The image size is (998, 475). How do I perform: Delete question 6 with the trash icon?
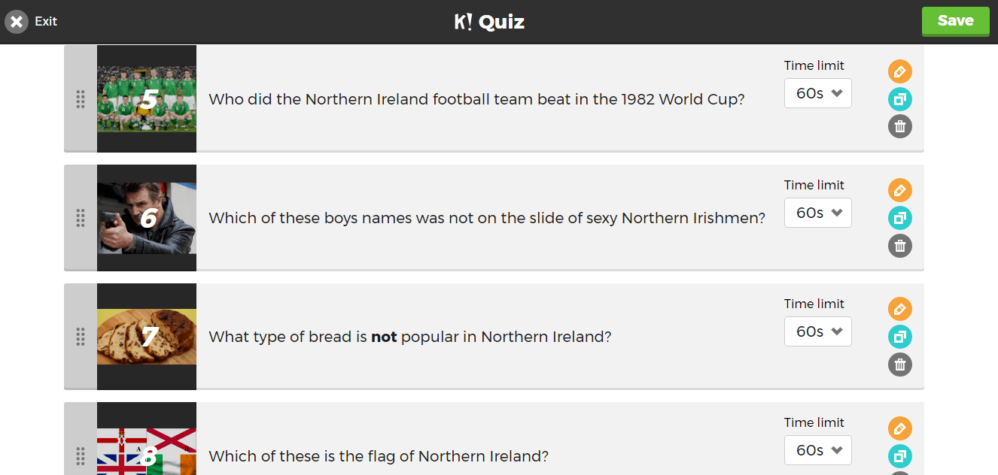pyautogui.click(x=899, y=246)
